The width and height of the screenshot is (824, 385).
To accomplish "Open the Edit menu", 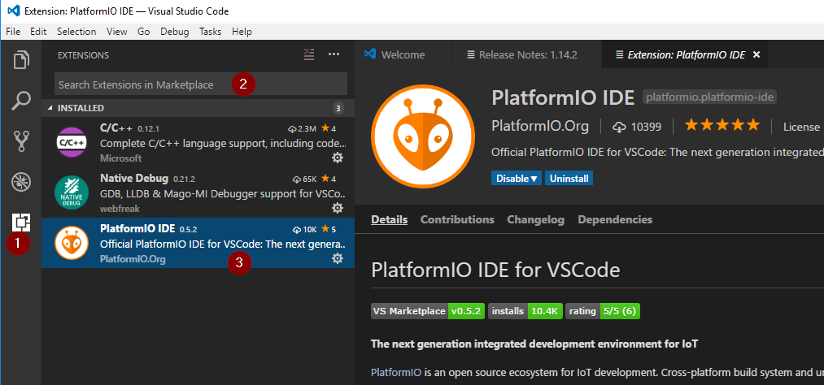I will coord(38,32).
